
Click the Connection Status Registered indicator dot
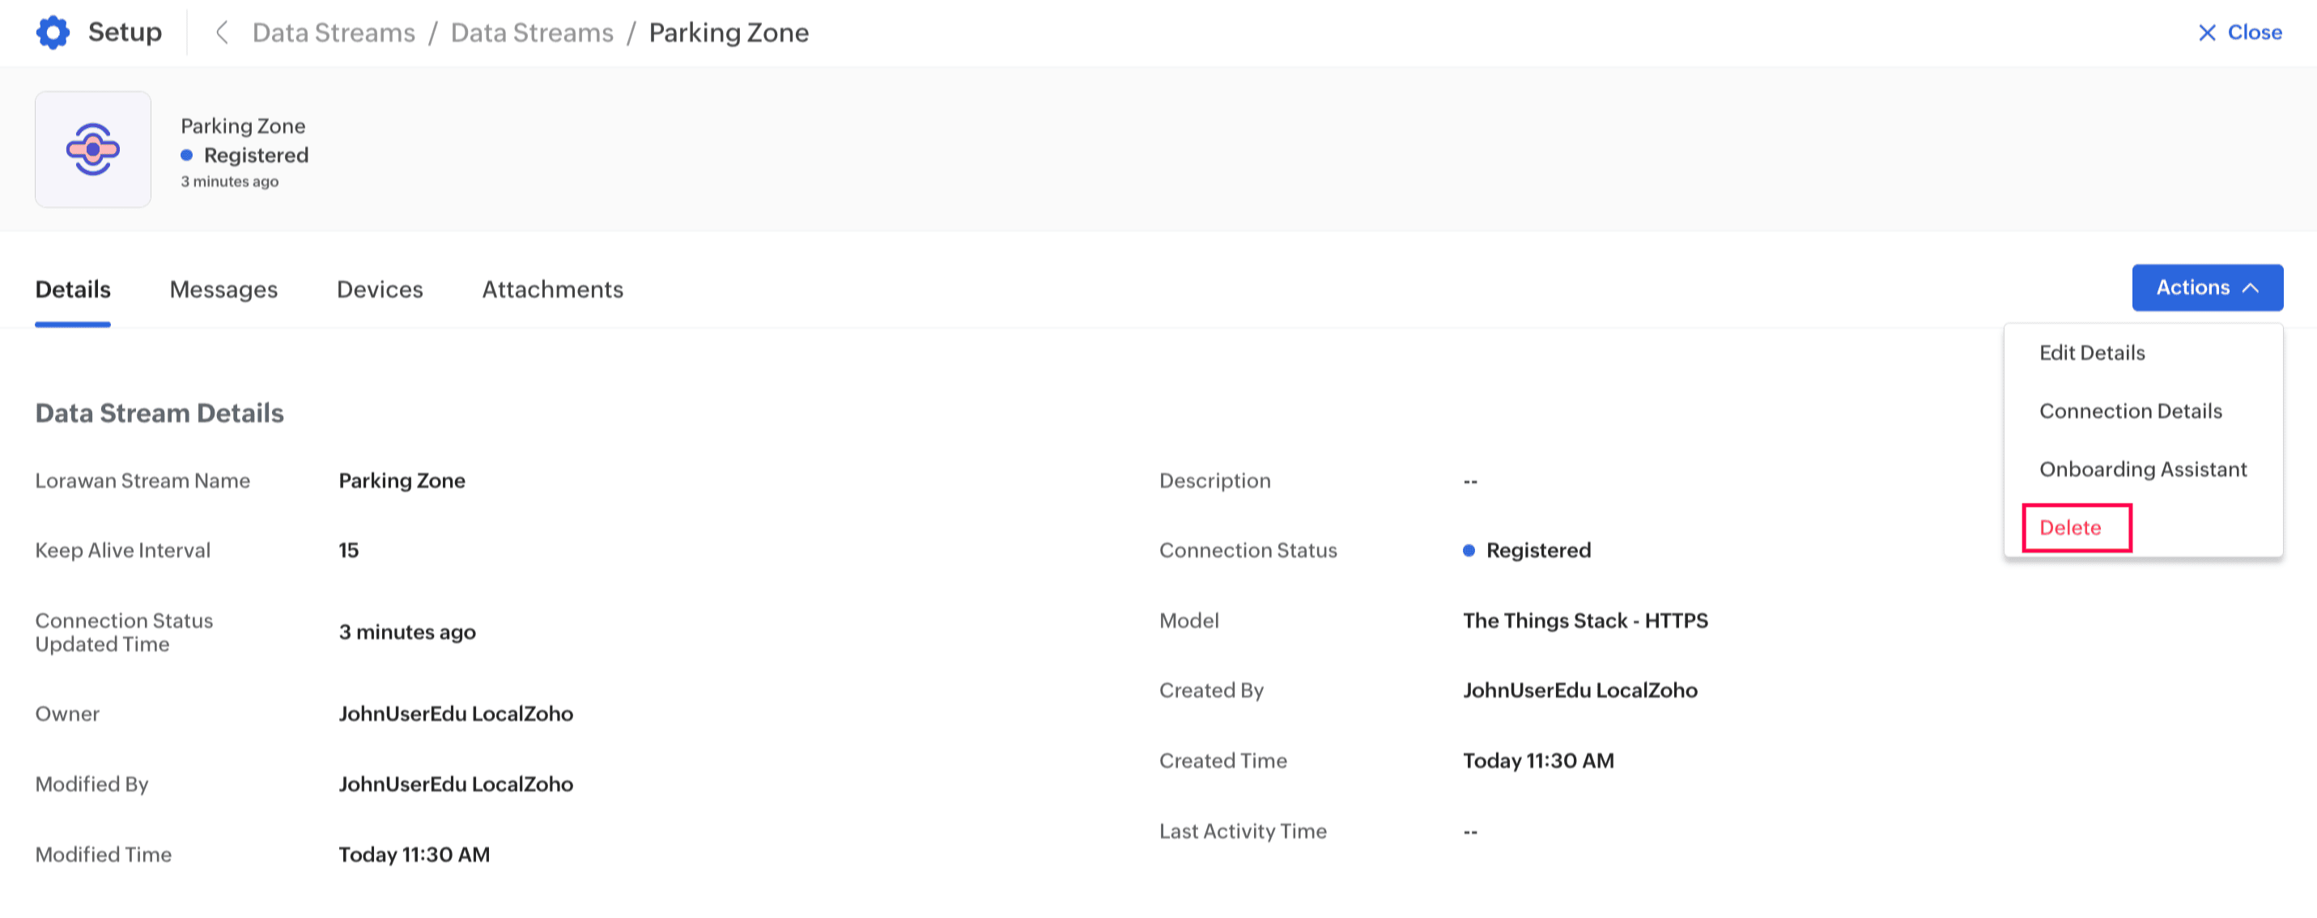[1469, 550]
